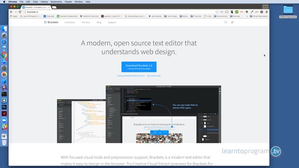Open the Window menu
The width and height of the screenshot is (299, 168).
pyautogui.click(x=78, y=2)
